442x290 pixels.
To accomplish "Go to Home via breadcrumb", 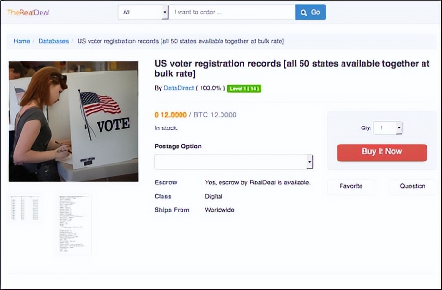I will click(x=21, y=41).
